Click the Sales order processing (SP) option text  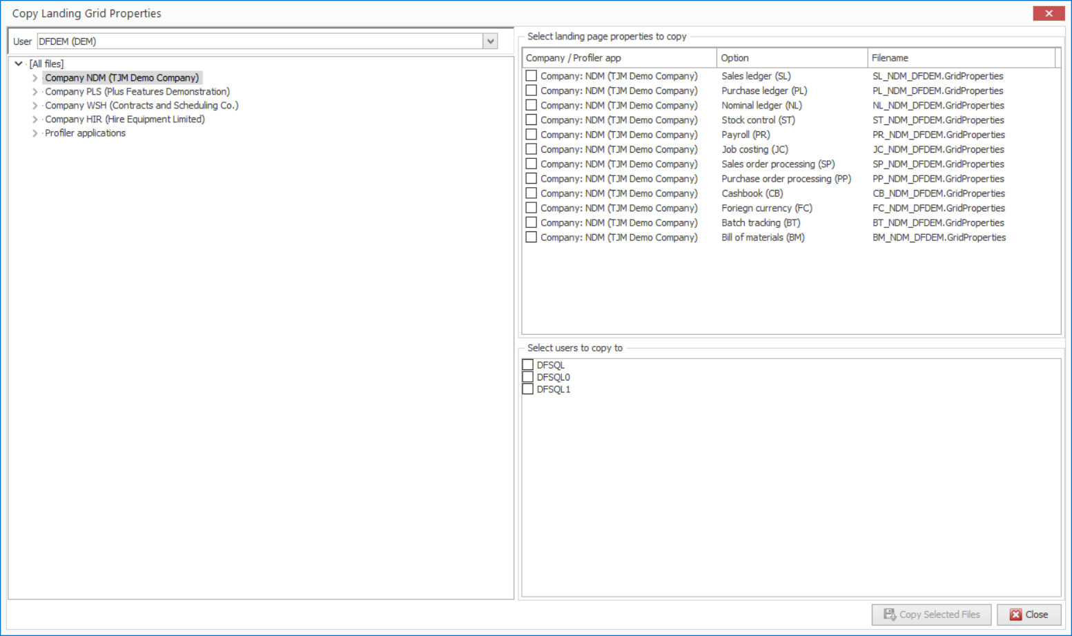coord(779,164)
